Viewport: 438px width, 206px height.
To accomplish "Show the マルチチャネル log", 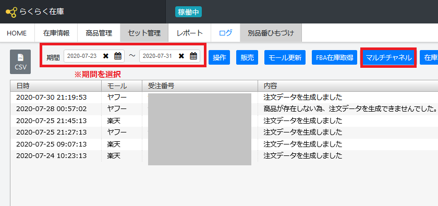I will coord(388,57).
